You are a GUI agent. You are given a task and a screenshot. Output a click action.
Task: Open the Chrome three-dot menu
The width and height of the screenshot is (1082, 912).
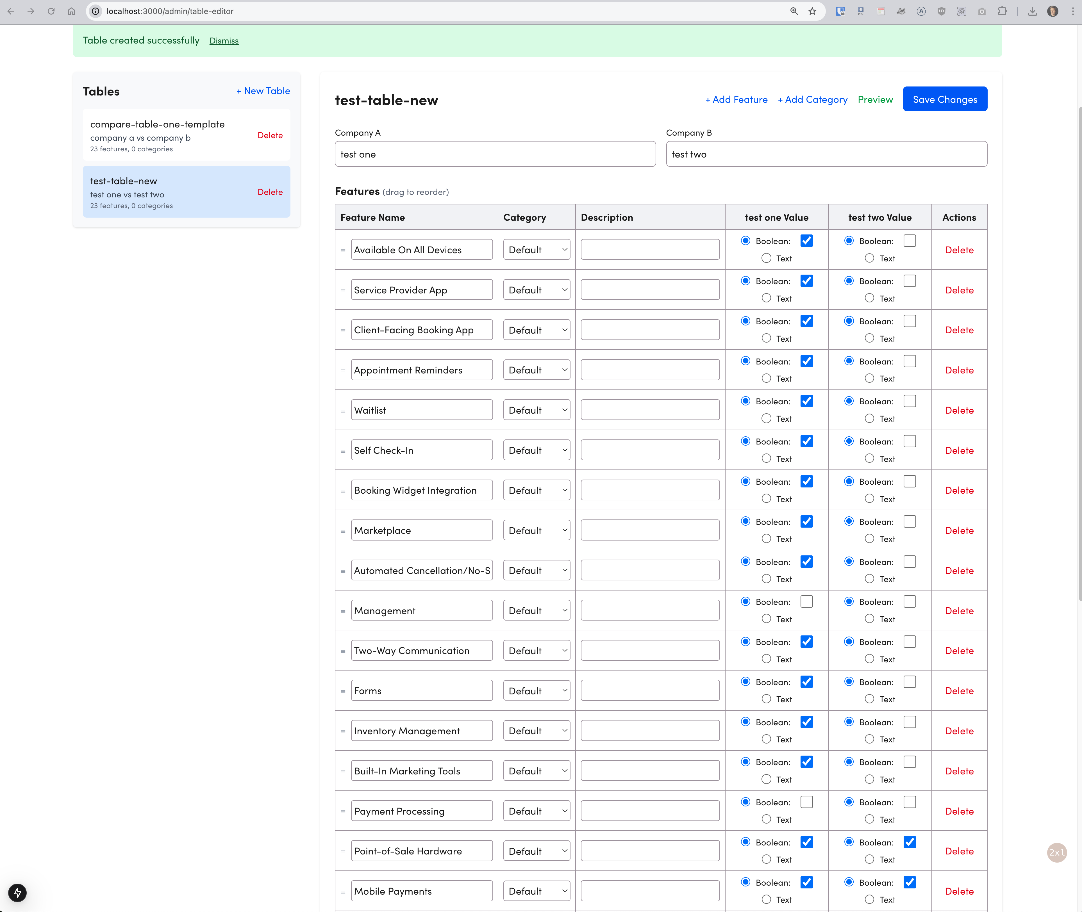1073,11
